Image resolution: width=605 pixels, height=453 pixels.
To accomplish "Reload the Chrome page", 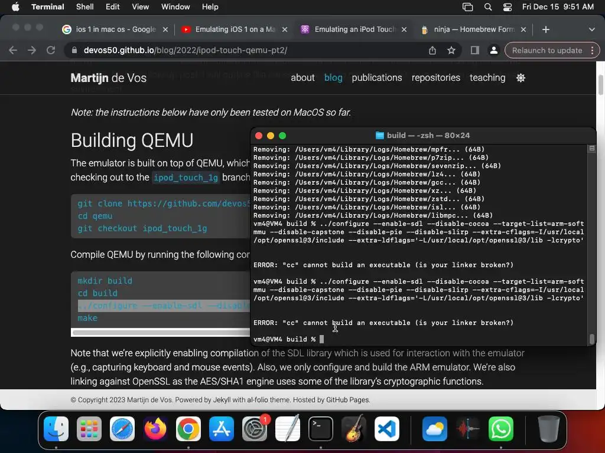I will pos(51,50).
